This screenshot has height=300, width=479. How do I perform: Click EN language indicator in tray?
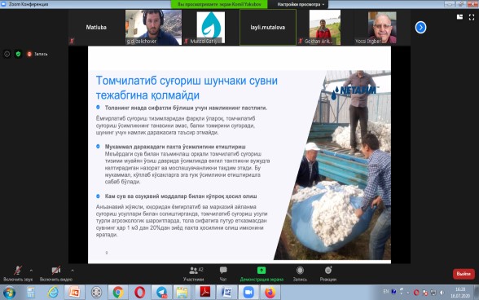point(386,291)
